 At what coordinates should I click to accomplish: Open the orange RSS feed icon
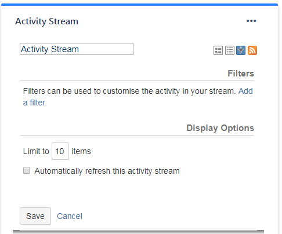pyautogui.click(x=252, y=50)
